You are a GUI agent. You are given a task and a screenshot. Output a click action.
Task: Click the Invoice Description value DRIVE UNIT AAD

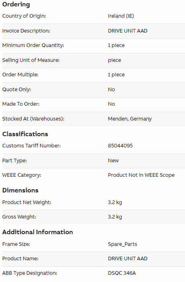click(x=128, y=31)
